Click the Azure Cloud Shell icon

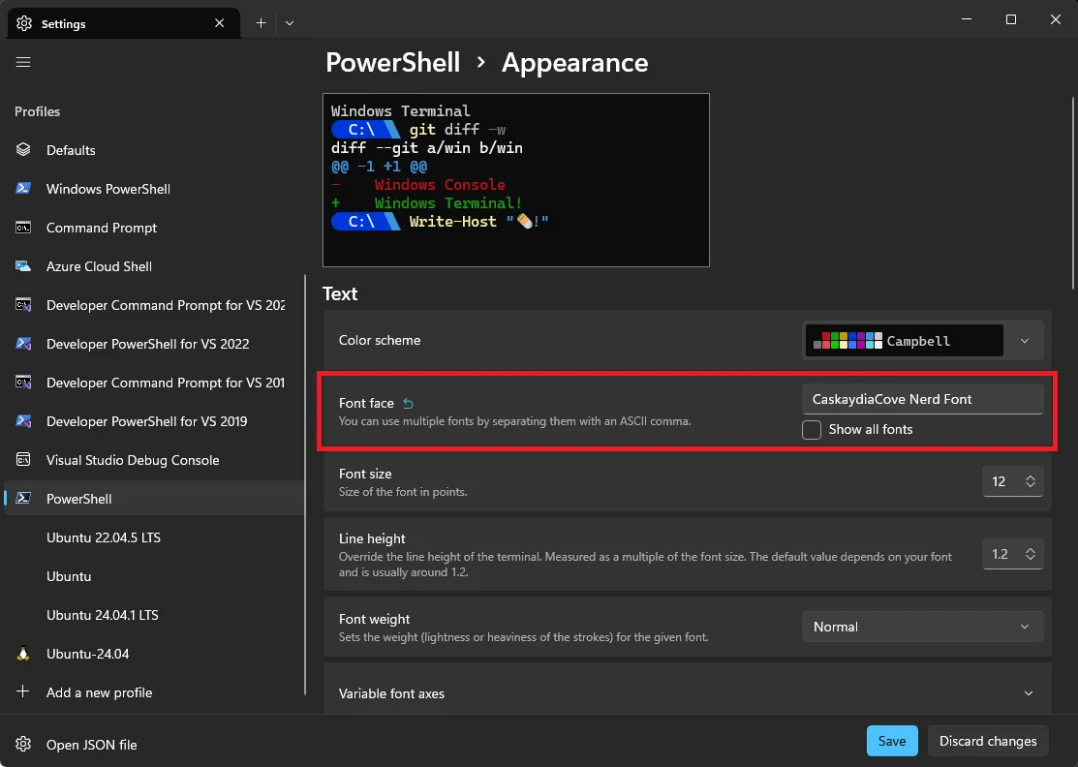(x=23, y=266)
